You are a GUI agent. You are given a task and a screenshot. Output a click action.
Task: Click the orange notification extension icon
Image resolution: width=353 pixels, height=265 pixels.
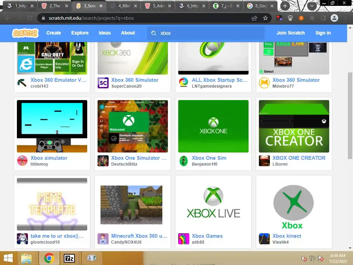(301, 18)
